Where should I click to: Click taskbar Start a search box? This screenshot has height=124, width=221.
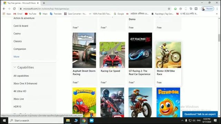click(x=36, y=121)
